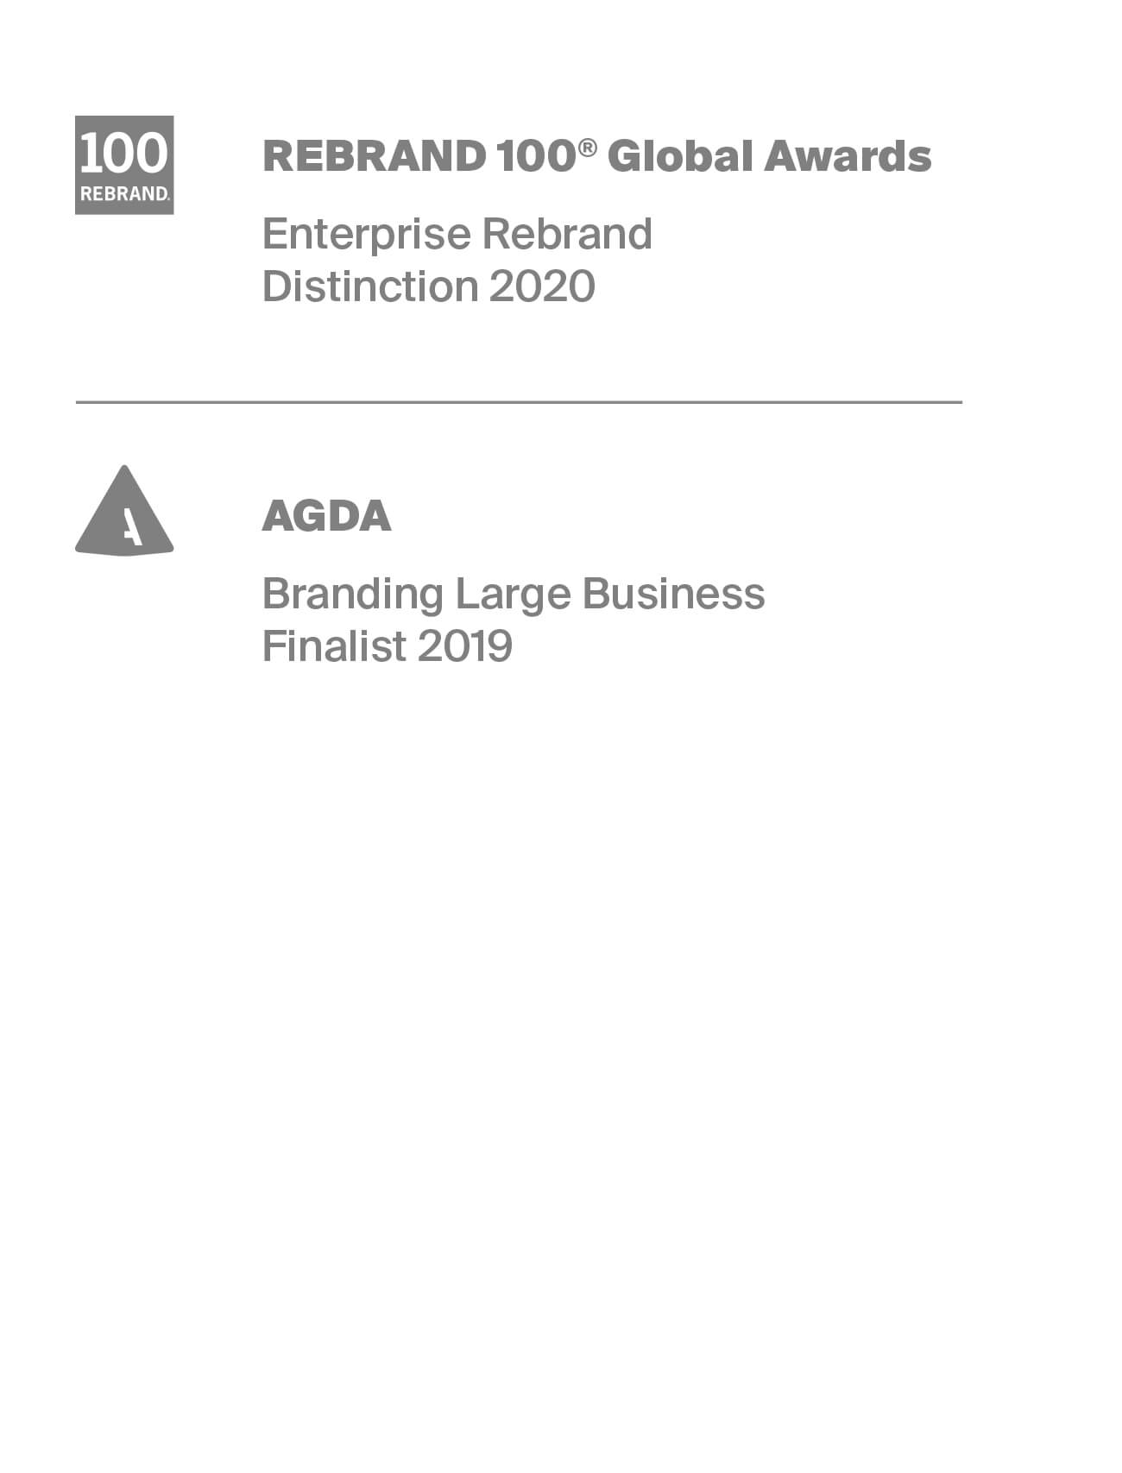Click the large 100 numeral in logo
Viewport: 1122px width, 1473px height.
[124, 153]
